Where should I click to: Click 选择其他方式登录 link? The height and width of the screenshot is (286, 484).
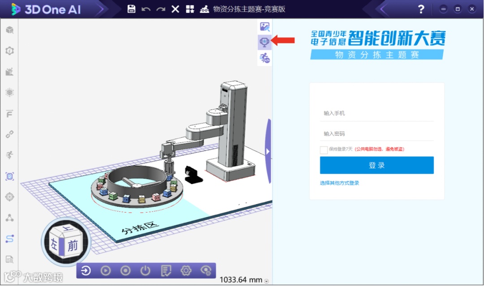[x=339, y=183]
